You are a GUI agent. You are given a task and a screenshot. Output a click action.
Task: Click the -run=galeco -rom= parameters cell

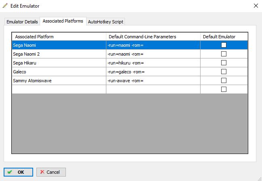coord(153,72)
